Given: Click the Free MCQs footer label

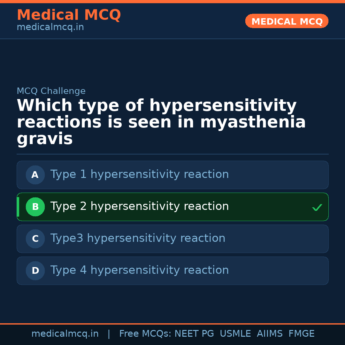Looking at the screenshot, I should click(145, 334).
